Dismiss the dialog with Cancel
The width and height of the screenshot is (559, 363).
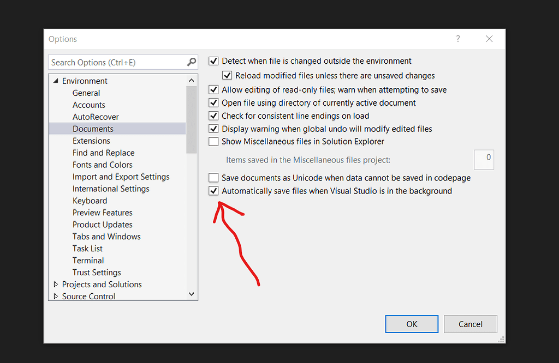[x=470, y=324]
